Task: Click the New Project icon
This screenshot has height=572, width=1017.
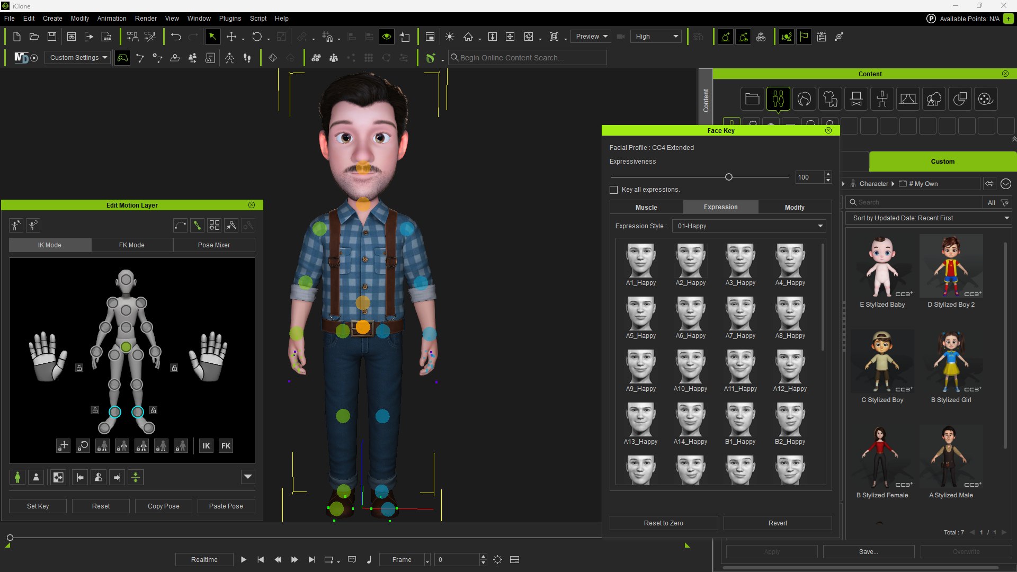Action: coord(16,37)
